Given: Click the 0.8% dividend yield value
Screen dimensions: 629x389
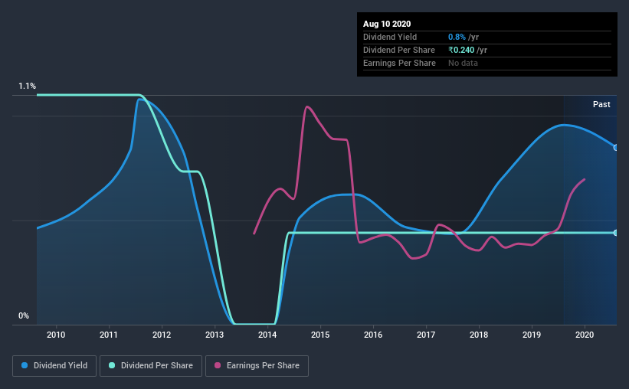Looking at the screenshot, I should click(457, 37).
